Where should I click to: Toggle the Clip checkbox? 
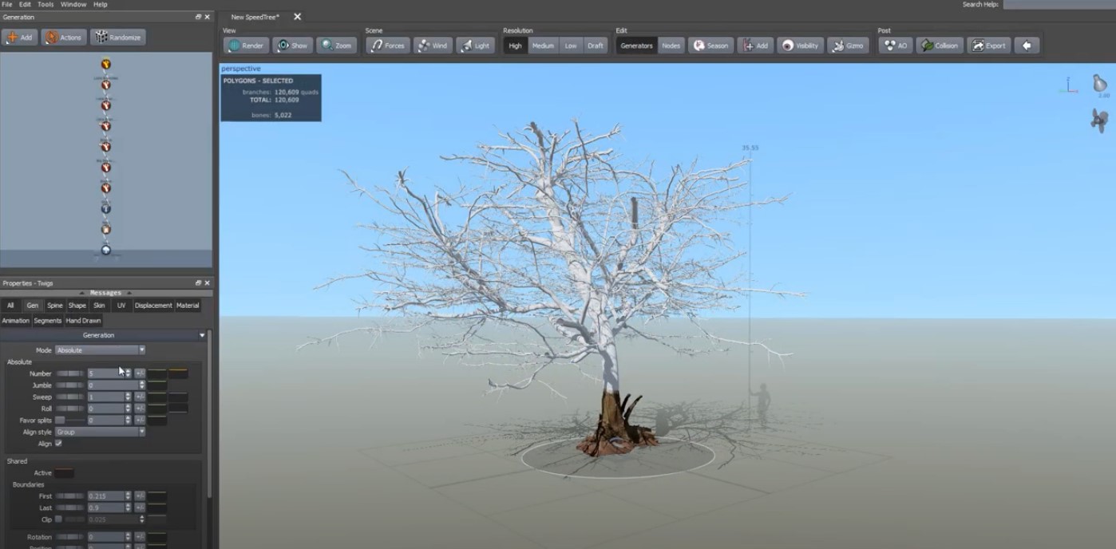[58, 519]
